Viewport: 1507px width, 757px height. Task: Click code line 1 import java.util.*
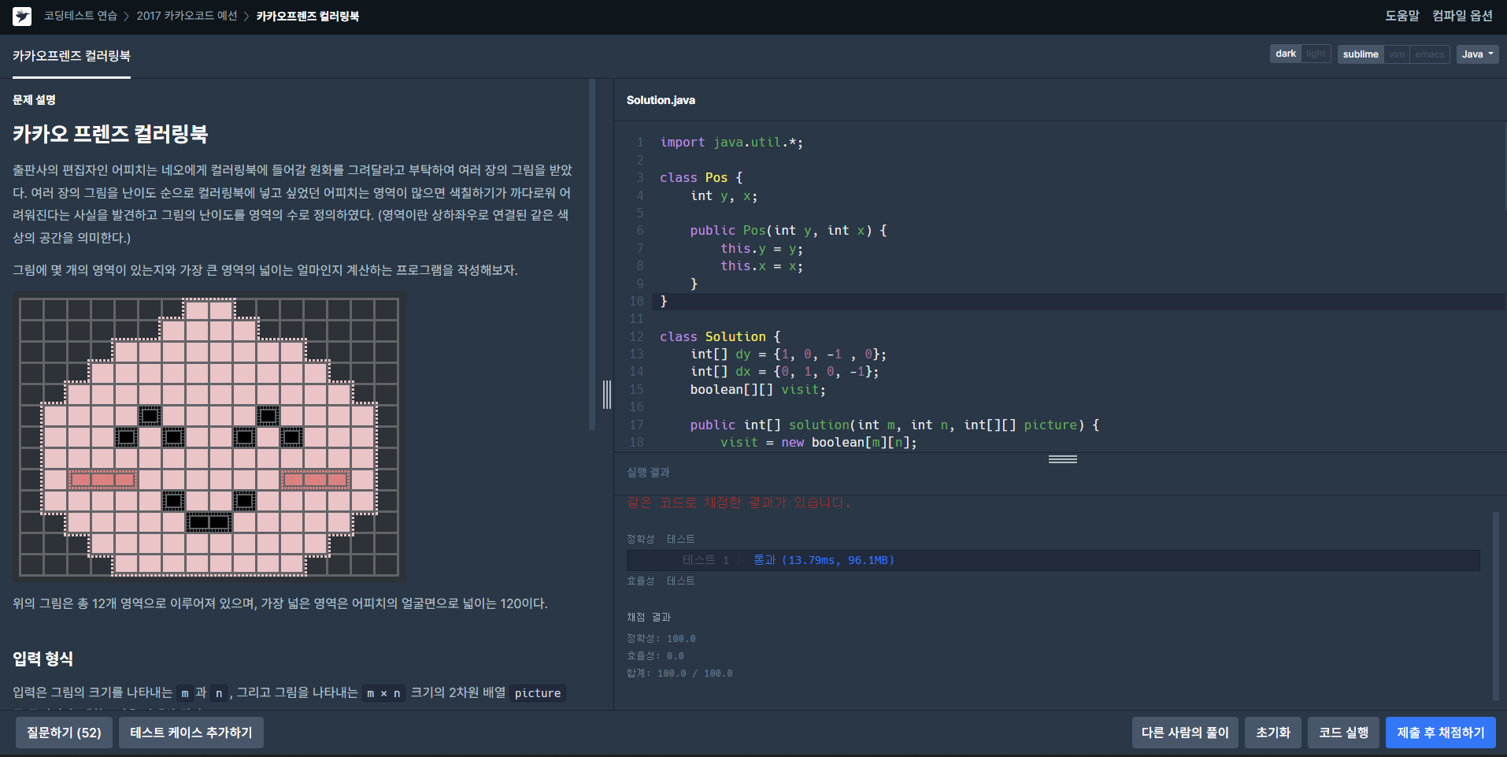coord(731,143)
